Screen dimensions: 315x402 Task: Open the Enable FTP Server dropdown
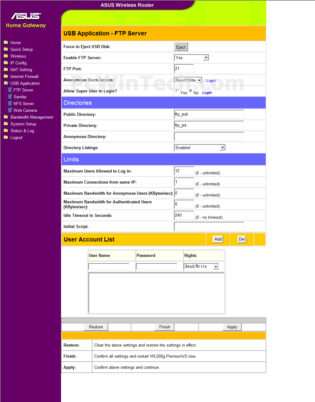tap(191, 58)
